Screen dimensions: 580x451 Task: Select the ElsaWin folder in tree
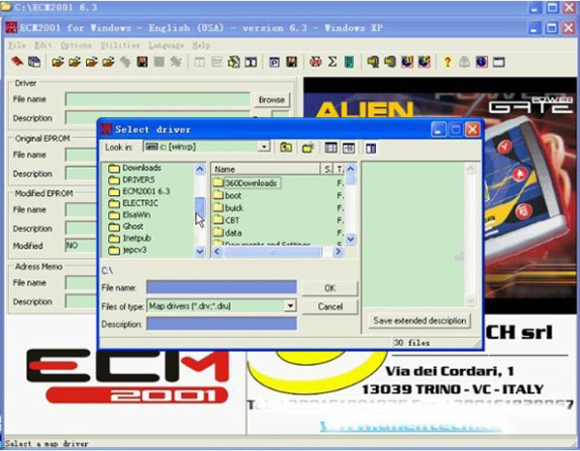(x=130, y=215)
